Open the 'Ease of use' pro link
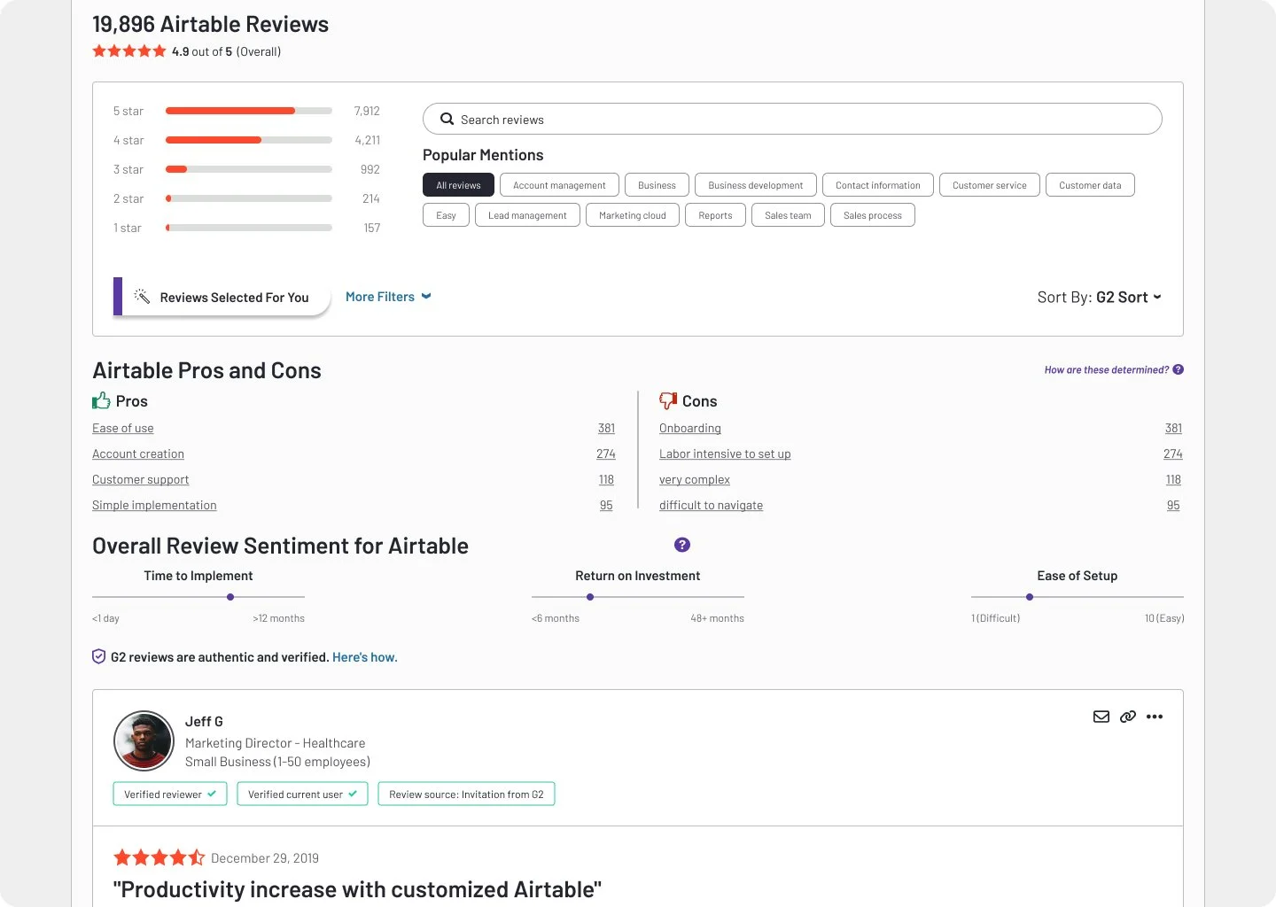The width and height of the screenshot is (1276, 907). 123,428
